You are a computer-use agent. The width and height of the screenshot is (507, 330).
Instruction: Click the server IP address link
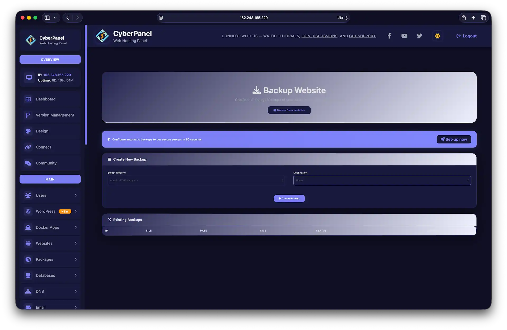[x=57, y=75]
